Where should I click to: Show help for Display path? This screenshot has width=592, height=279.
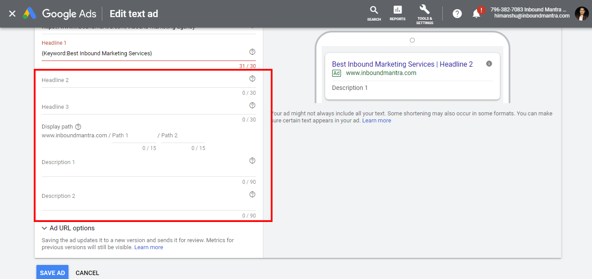coord(78,127)
